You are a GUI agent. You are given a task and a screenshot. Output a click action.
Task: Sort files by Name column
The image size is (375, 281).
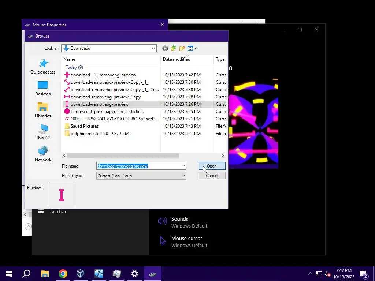pyautogui.click(x=111, y=59)
